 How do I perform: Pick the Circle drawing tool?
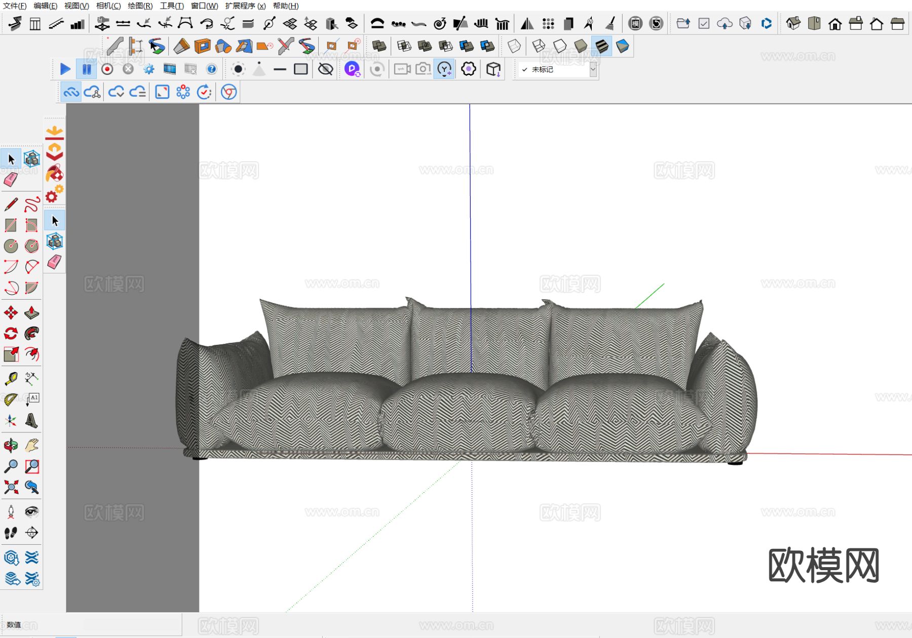(x=11, y=246)
